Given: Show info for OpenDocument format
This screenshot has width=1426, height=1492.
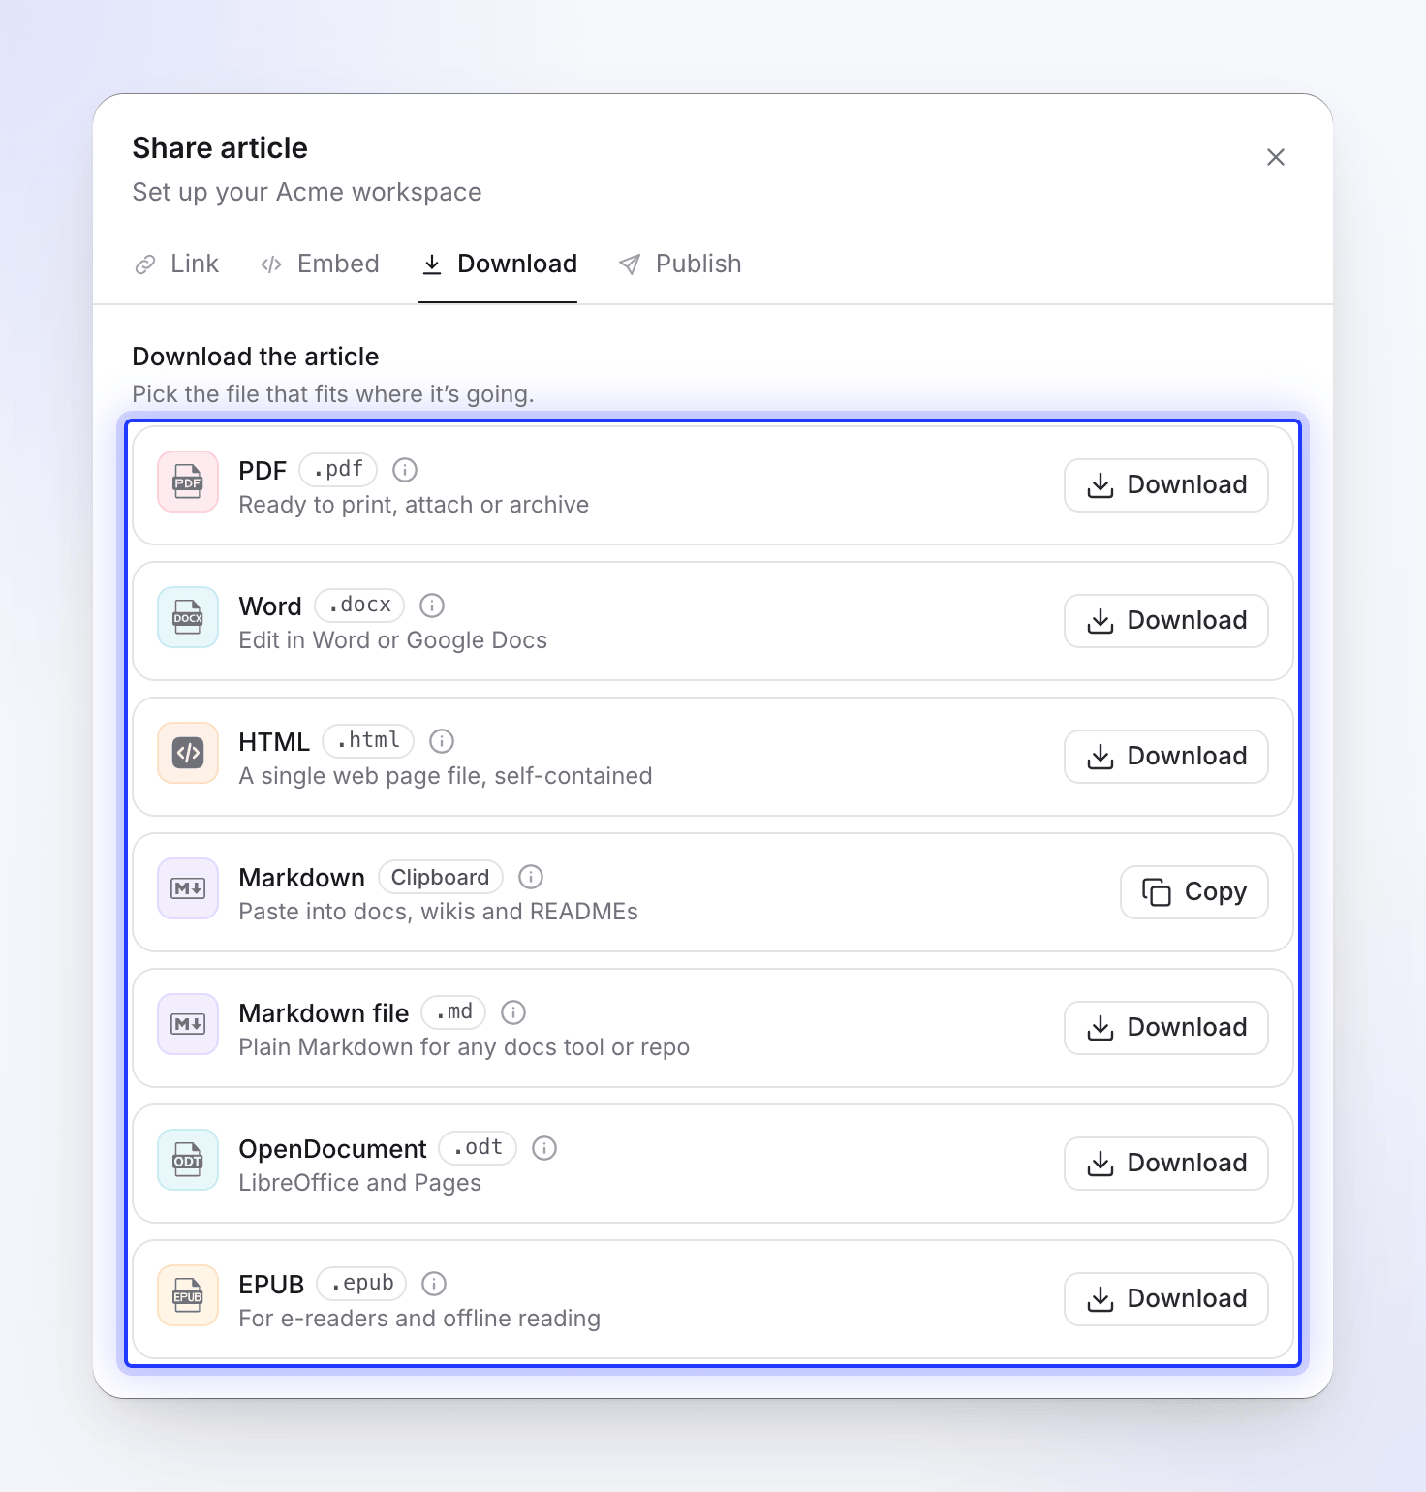Looking at the screenshot, I should pos(544,1148).
